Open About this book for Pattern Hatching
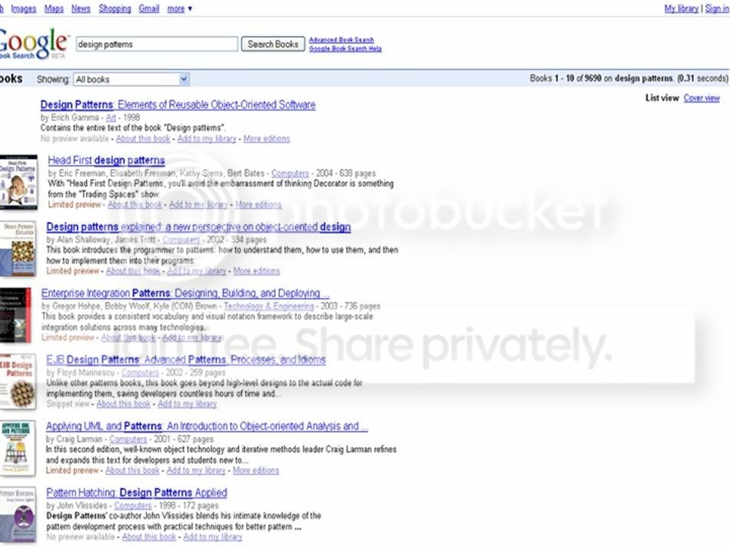This screenshot has height=548, width=730. pyautogui.click(x=149, y=536)
